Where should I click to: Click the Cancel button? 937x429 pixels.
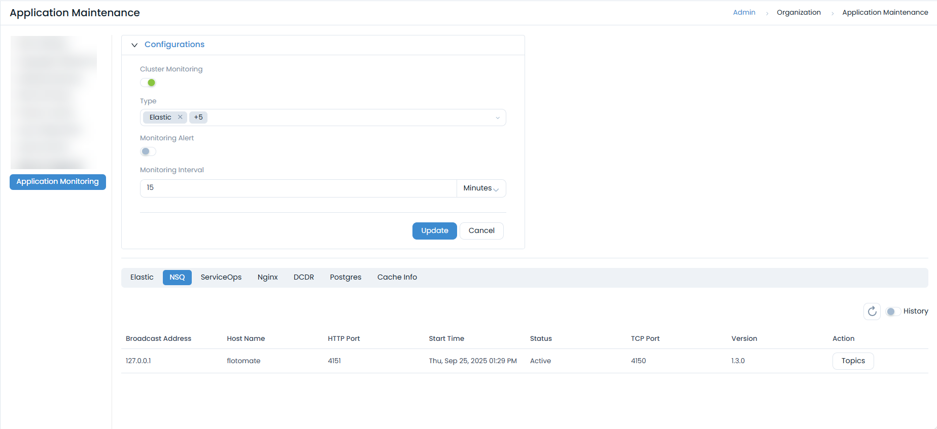[481, 231]
